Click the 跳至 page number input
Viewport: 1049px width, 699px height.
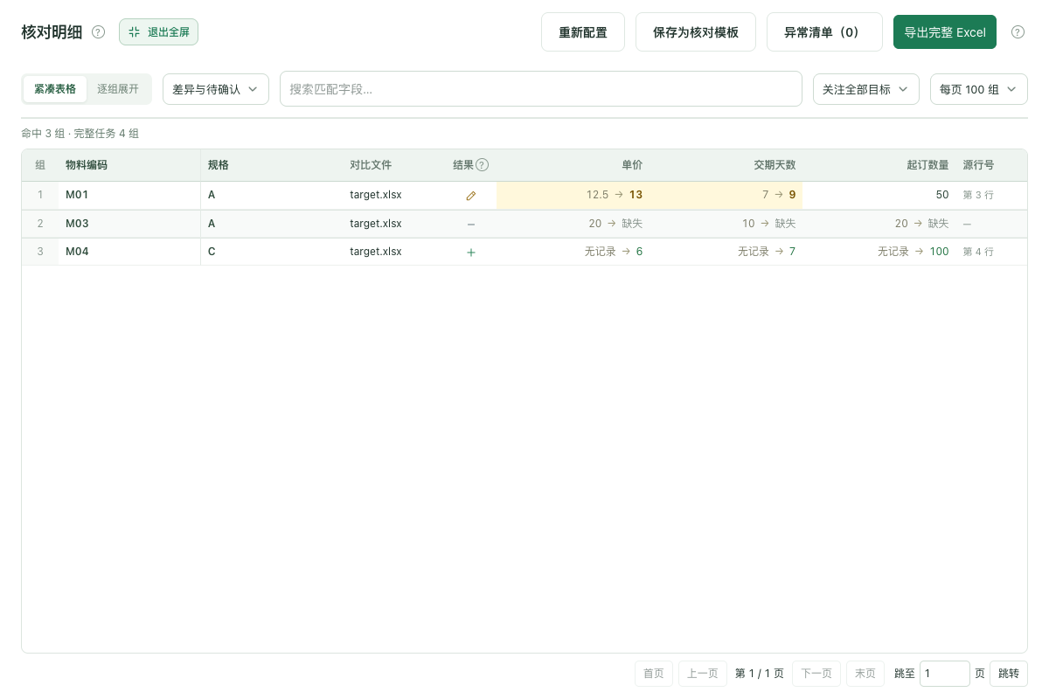[x=945, y=674]
